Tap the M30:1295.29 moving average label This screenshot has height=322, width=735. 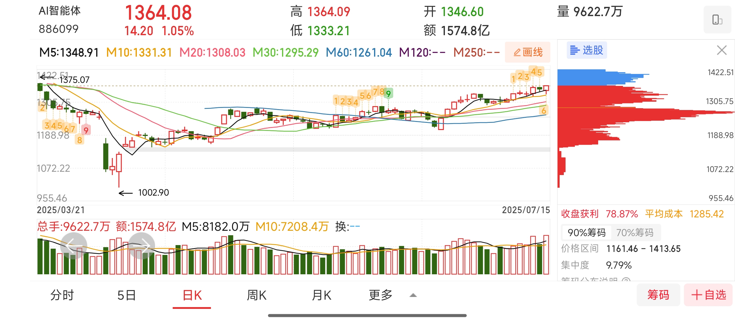pos(286,52)
